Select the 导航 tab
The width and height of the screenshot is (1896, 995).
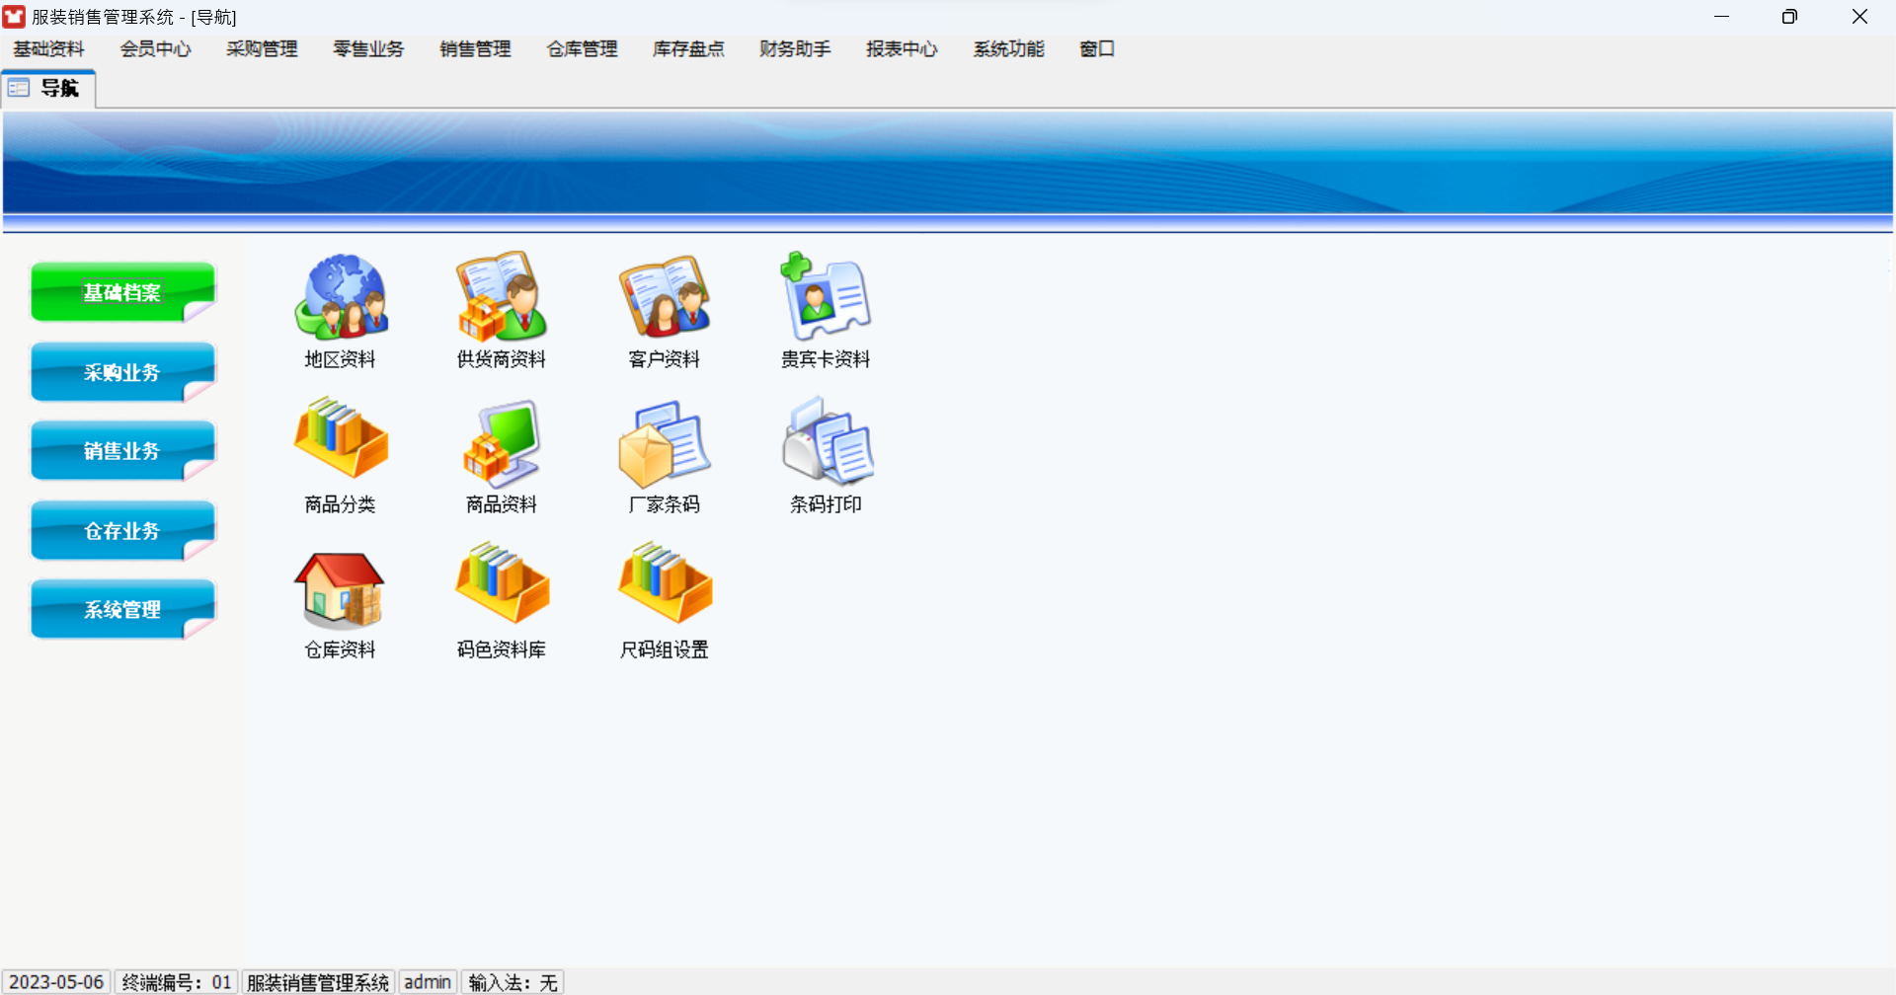tap(48, 89)
